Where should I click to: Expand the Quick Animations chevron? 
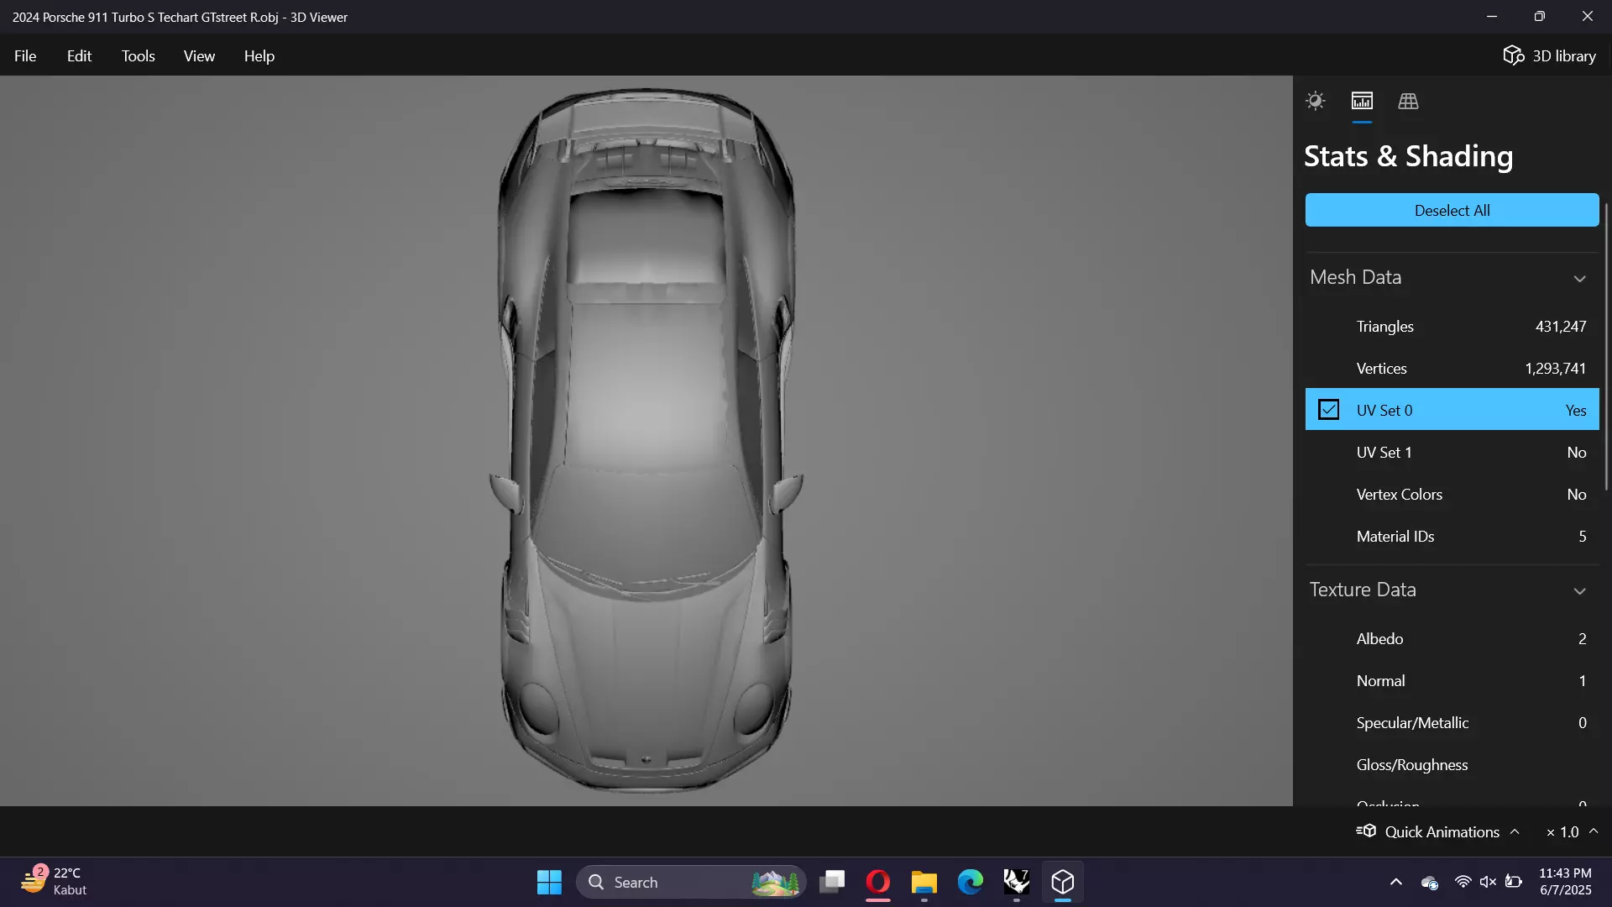click(x=1515, y=831)
